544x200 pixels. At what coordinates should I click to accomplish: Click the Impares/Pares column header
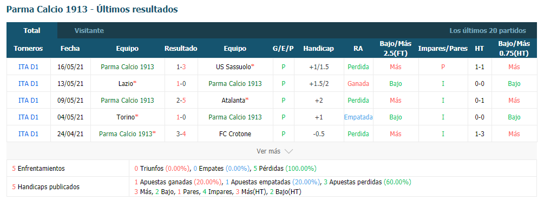[x=443, y=49]
